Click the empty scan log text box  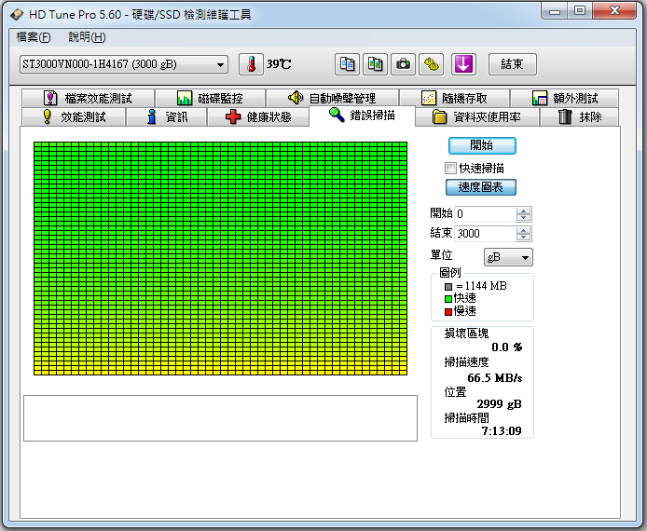pos(220,418)
